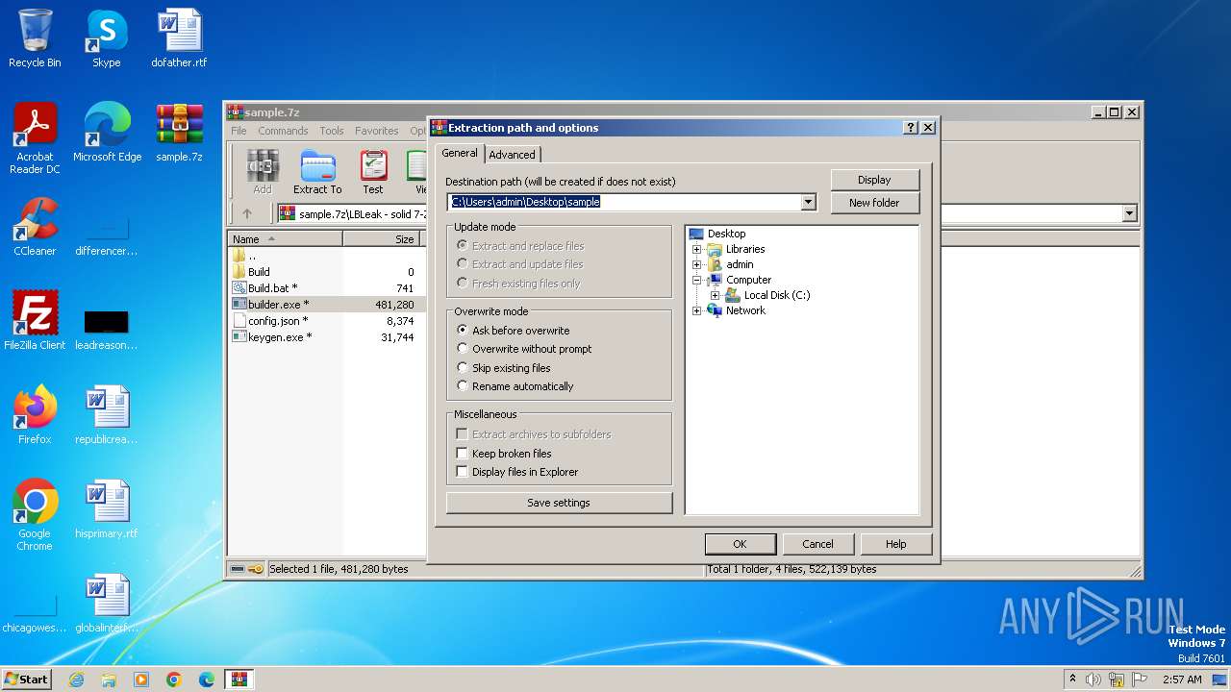
Task: Select the sample.7z archive on the desktop
Action: tap(179, 133)
